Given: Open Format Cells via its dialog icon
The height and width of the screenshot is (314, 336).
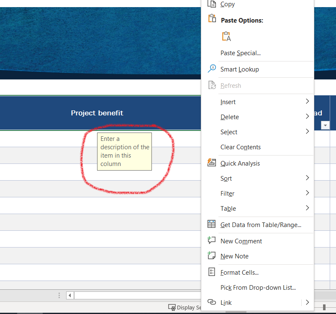Looking at the screenshot, I should tap(212, 272).
